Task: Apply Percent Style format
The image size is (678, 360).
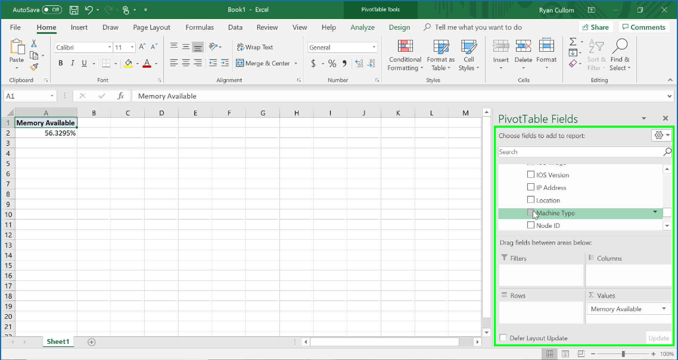Action: pos(332,64)
